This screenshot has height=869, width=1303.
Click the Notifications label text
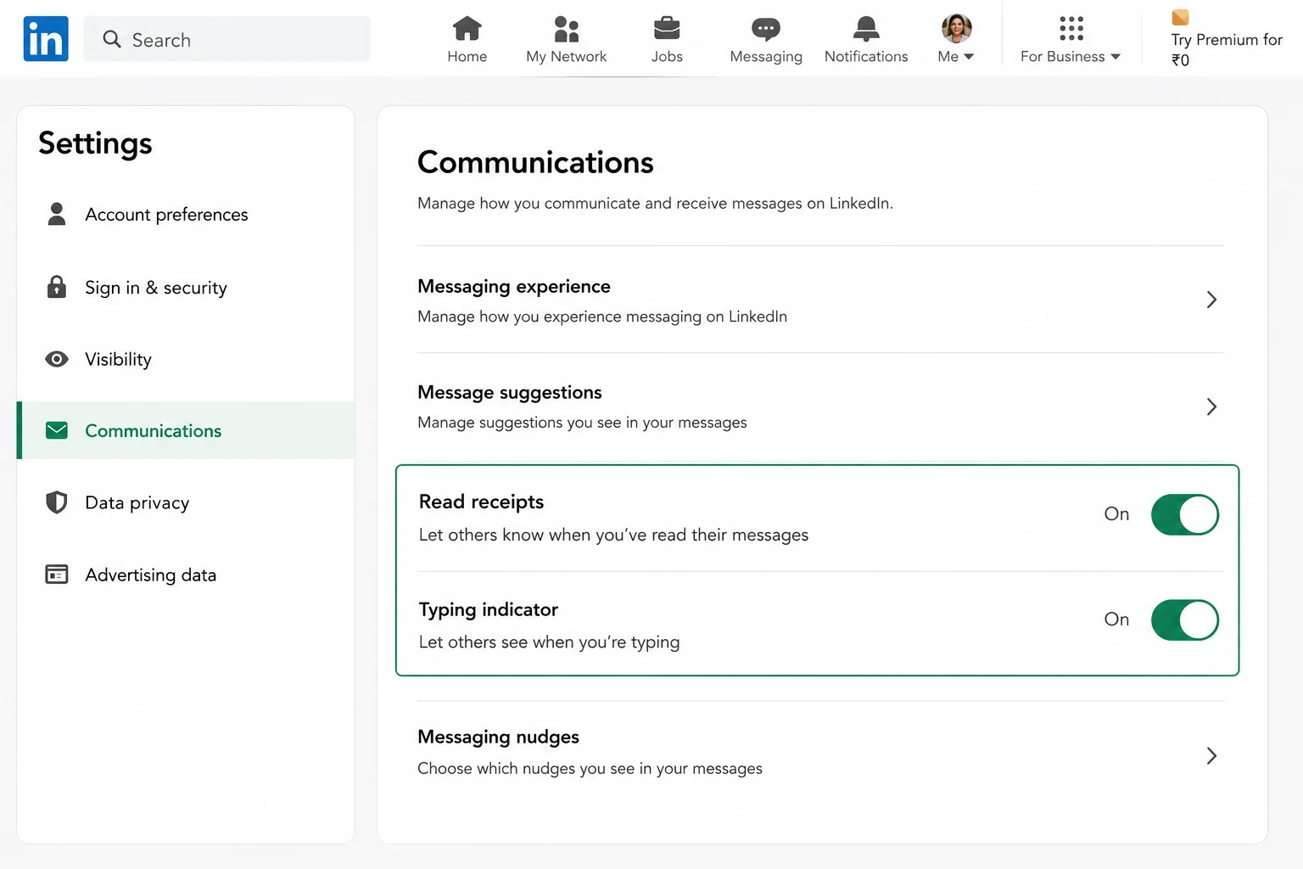click(866, 57)
